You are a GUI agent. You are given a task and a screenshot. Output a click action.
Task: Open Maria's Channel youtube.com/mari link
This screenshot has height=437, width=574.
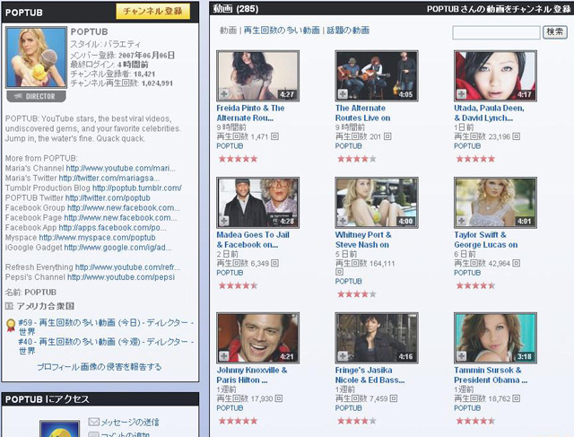point(120,168)
